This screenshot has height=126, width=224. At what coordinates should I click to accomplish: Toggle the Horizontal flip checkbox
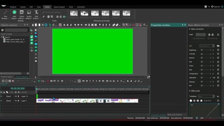coord(194,38)
